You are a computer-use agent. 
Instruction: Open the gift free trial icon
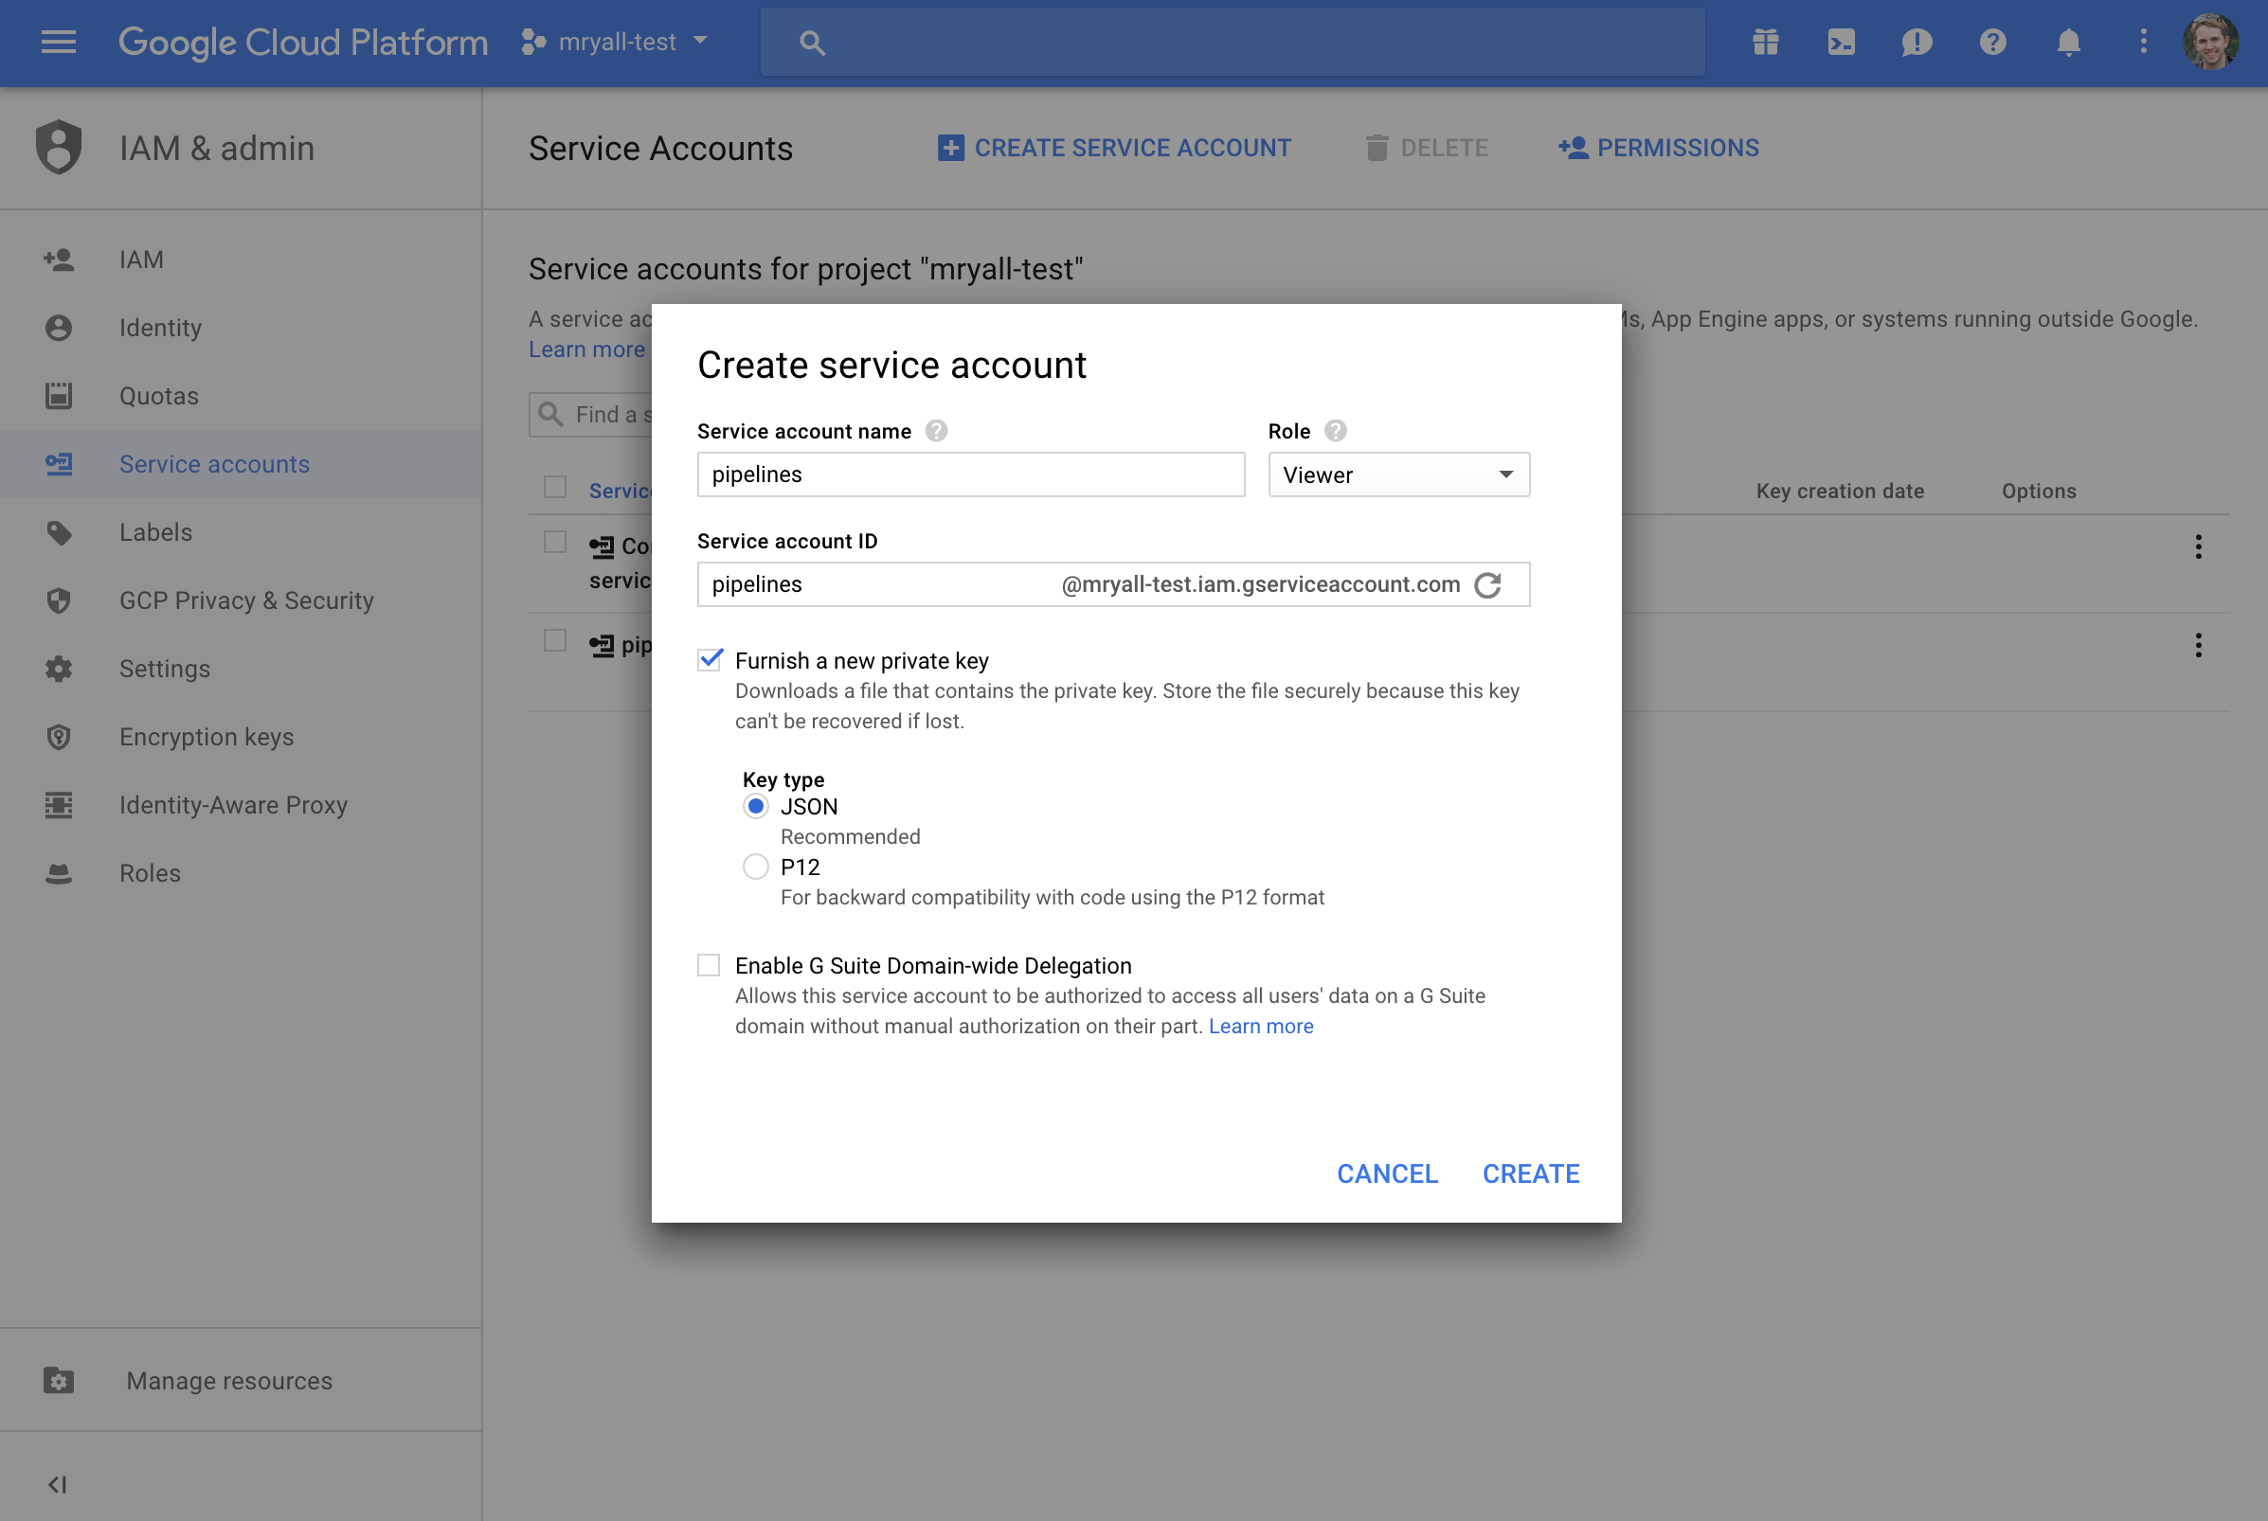(x=1766, y=42)
